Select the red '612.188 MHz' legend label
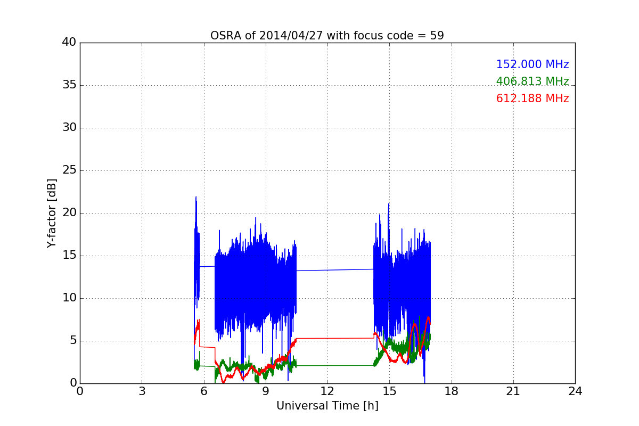This screenshot has height=426, width=639. click(532, 99)
